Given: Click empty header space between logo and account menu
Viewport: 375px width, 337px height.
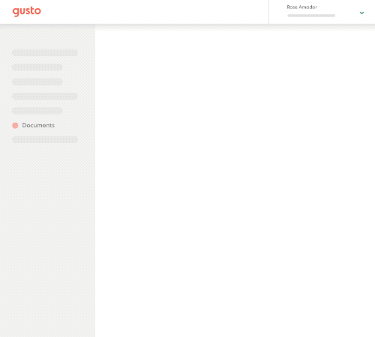Looking at the screenshot, I should click(x=155, y=12).
